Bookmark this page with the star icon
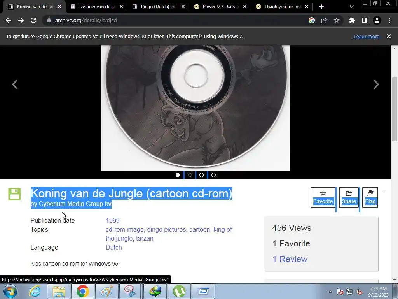This screenshot has height=299, width=398. pos(337,20)
